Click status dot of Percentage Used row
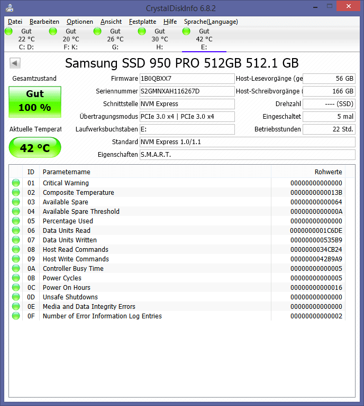This screenshot has width=364, height=406. click(16, 221)
